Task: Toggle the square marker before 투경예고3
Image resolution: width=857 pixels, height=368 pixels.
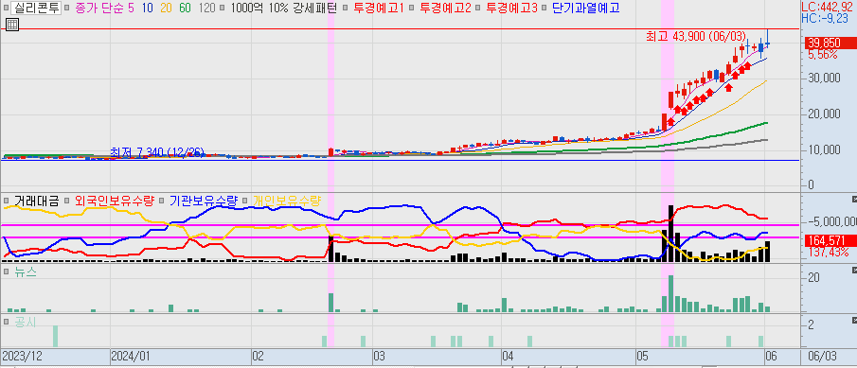Action: 478,9
